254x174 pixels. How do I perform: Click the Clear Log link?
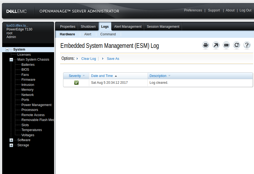(x=89, y=59)
